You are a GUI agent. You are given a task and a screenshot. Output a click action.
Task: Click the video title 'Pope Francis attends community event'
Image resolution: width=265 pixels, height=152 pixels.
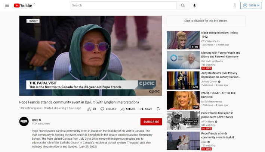(x=79, y=102)
